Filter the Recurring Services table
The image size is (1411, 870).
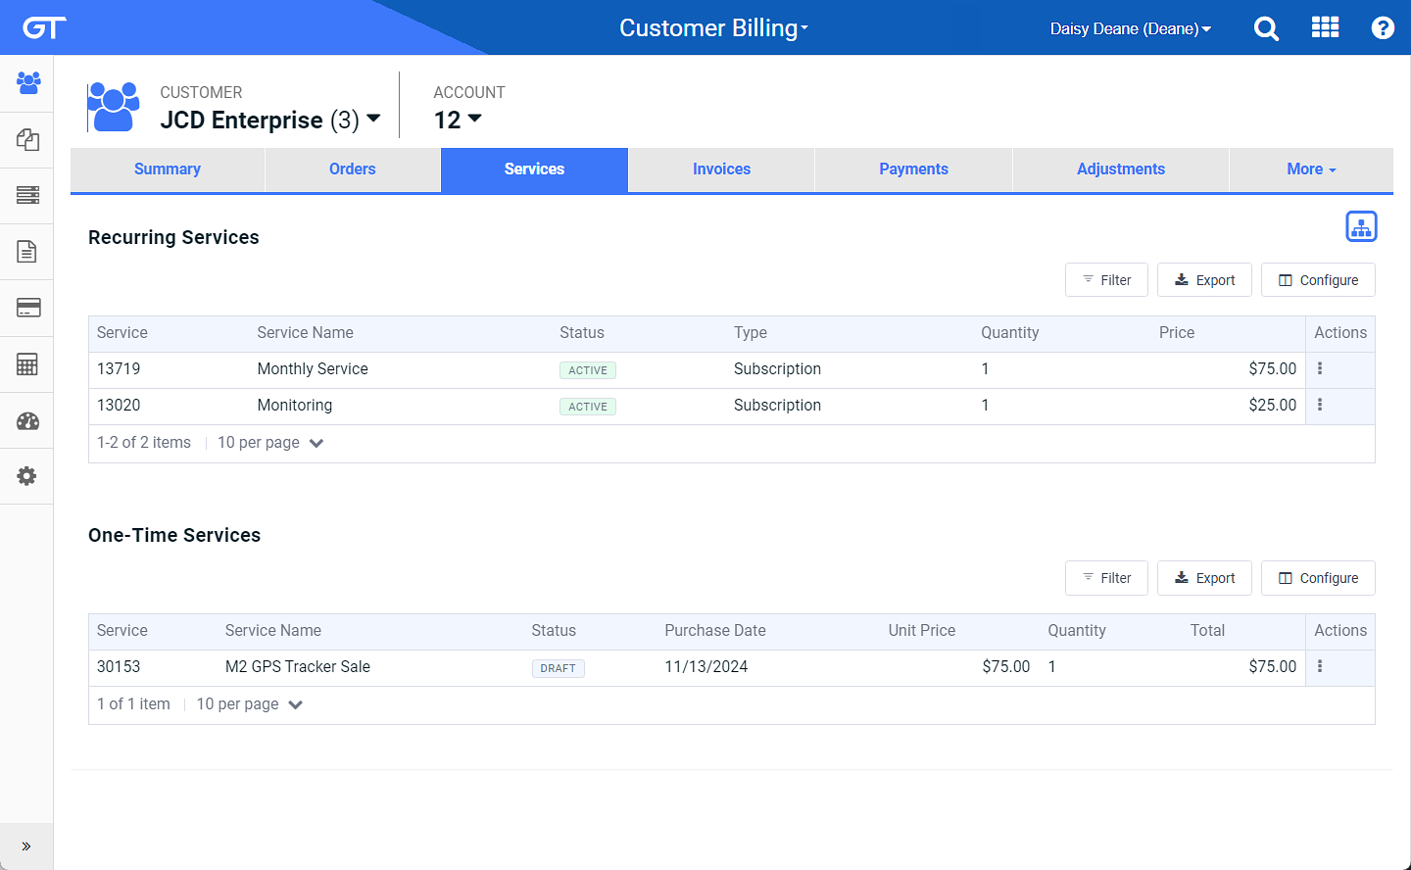[1106, 280]
